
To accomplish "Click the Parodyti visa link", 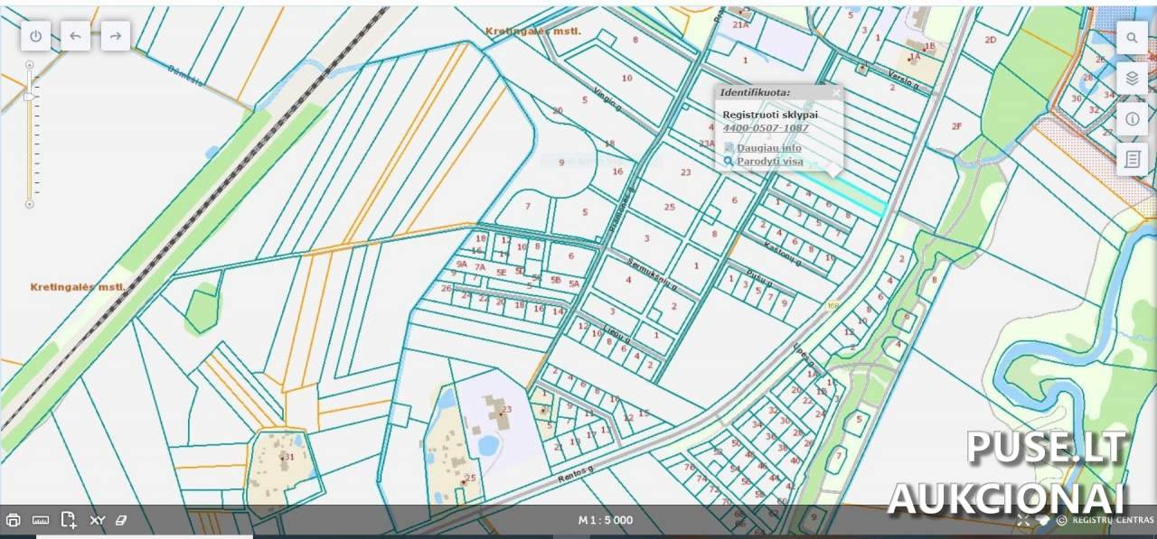I will (769, 162).
